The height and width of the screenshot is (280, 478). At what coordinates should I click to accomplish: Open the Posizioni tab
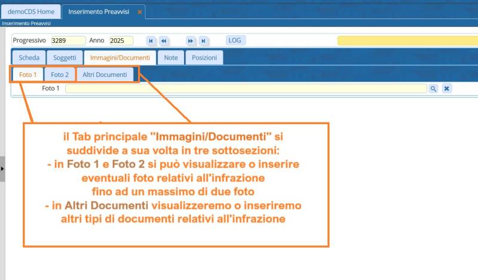(x=204, y=58)
